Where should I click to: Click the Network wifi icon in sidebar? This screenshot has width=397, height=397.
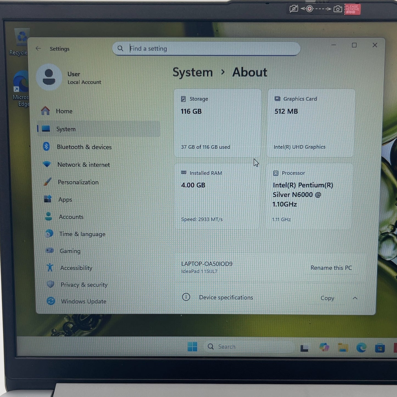47,164
